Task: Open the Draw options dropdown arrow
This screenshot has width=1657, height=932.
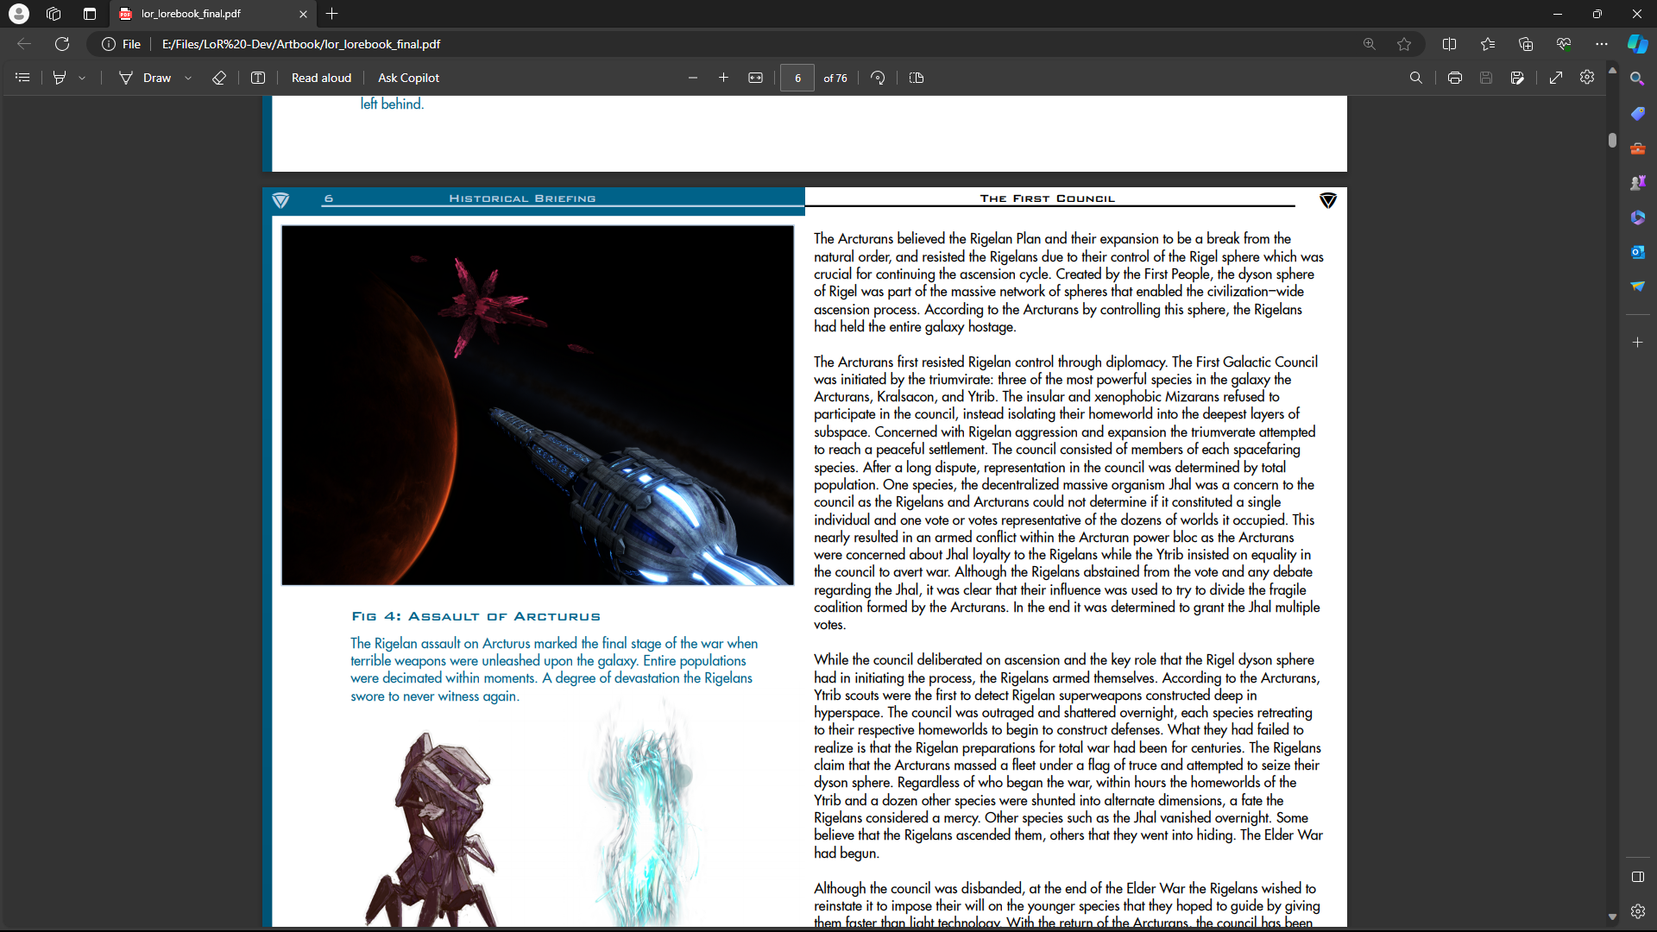Action: (x=188, y=78)
